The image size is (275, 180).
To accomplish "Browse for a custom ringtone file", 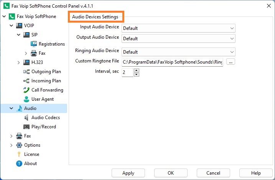I will tap(231, 62).
